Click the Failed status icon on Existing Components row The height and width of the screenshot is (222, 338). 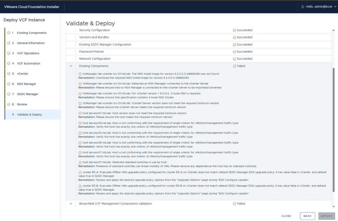[x=234, y=66]
